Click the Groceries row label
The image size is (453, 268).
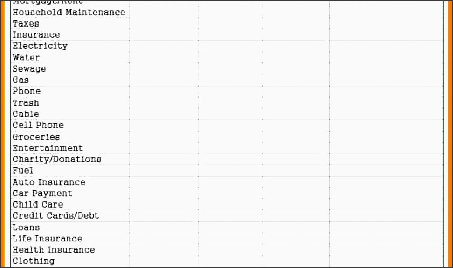click(36, 137)
